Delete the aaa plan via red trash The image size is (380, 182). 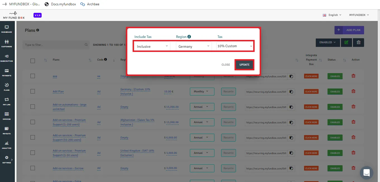[x=353, y=76]
